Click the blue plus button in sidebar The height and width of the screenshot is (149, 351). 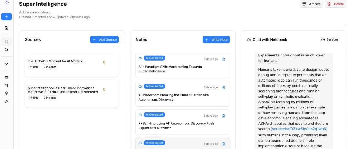click(x=6, y=17)
